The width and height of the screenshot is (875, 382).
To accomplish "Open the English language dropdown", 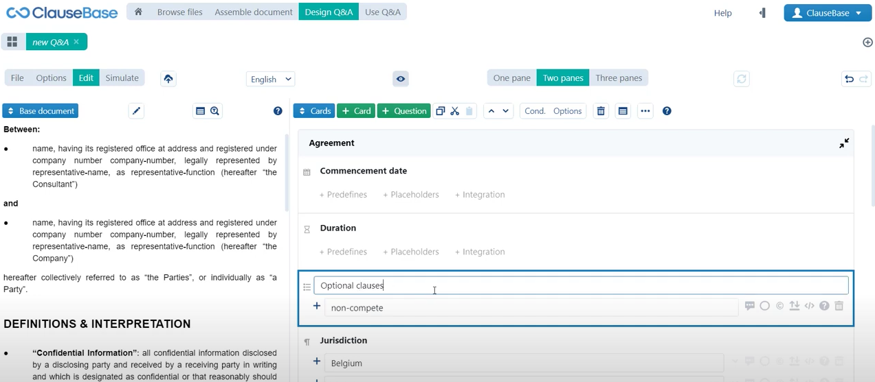I will pyautogui.click(x=270, y=79).
